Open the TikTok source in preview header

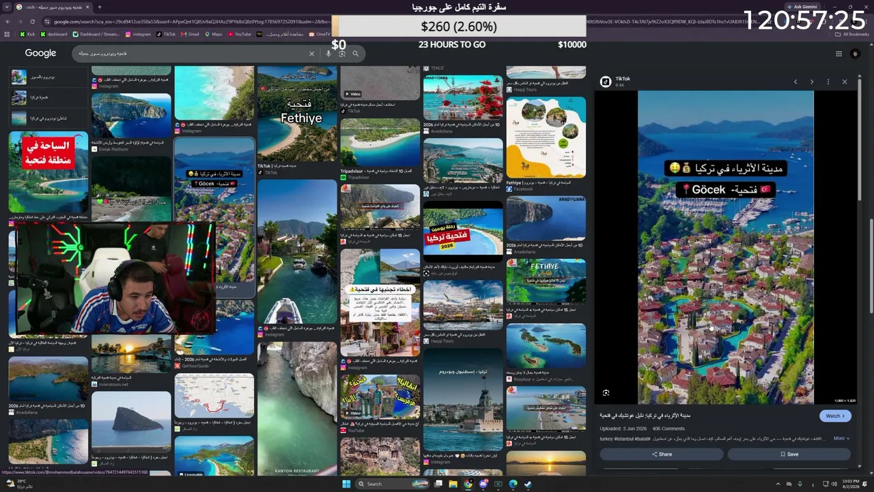point(615,81)
